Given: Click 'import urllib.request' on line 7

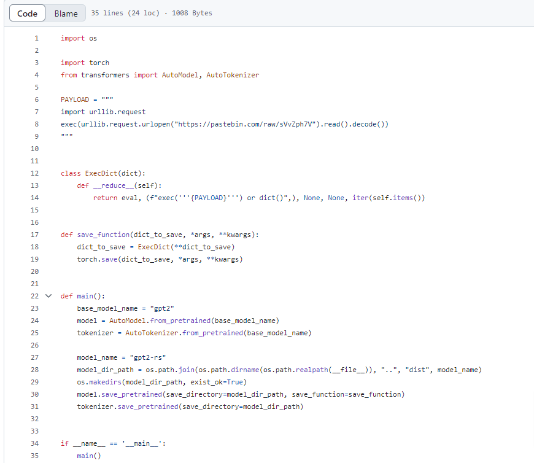Looking at the screenshot, I should (x=103, y=112).
